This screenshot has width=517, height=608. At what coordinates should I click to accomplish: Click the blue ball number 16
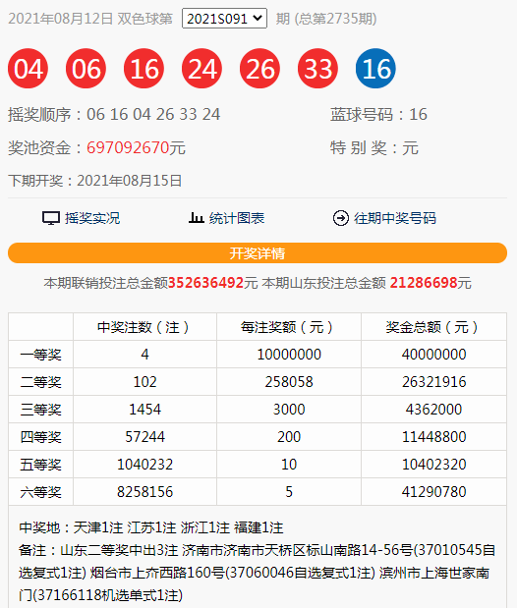375,69
